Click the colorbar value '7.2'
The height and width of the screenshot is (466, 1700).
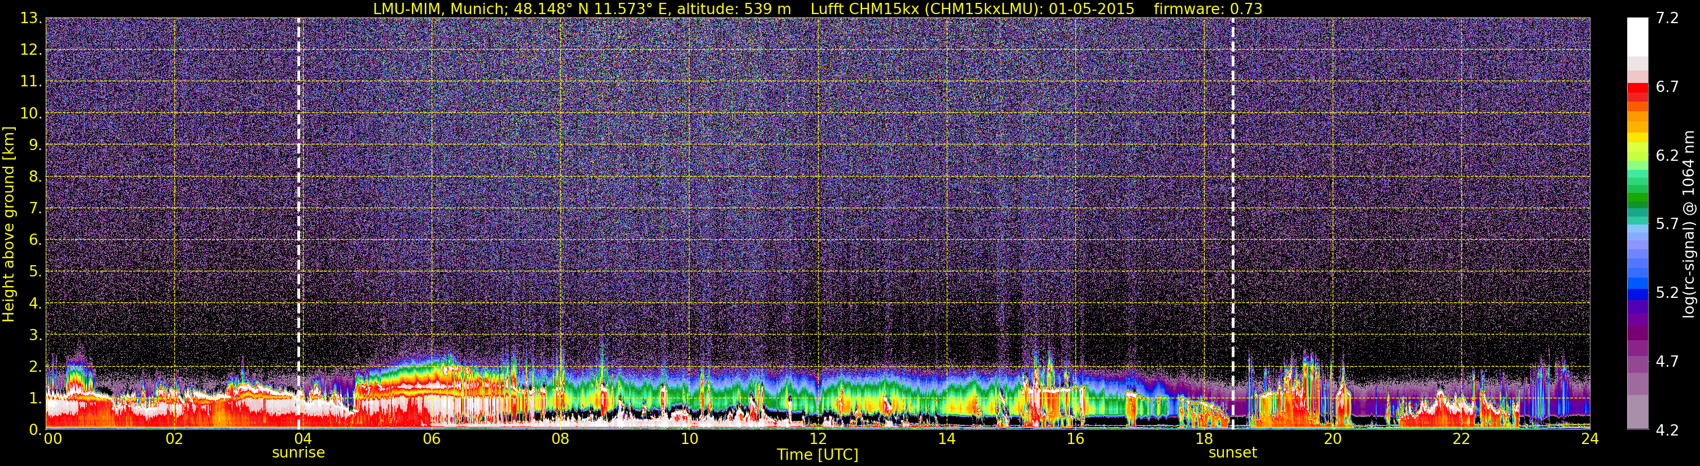coord(1667,18)
